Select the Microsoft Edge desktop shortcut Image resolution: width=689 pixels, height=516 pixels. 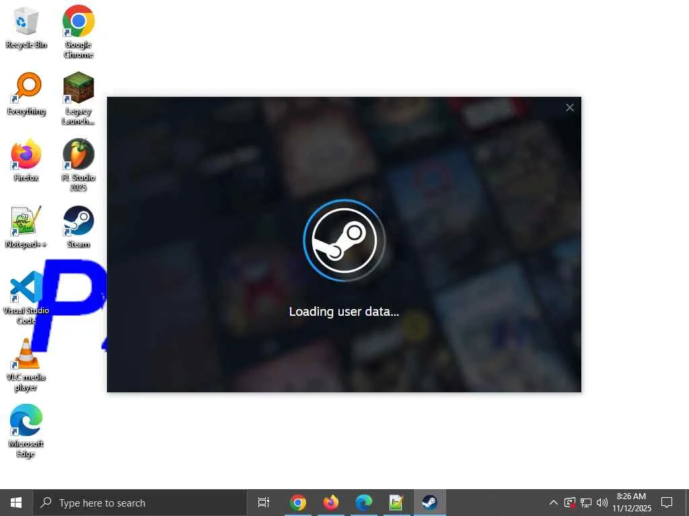pos(26,431)
